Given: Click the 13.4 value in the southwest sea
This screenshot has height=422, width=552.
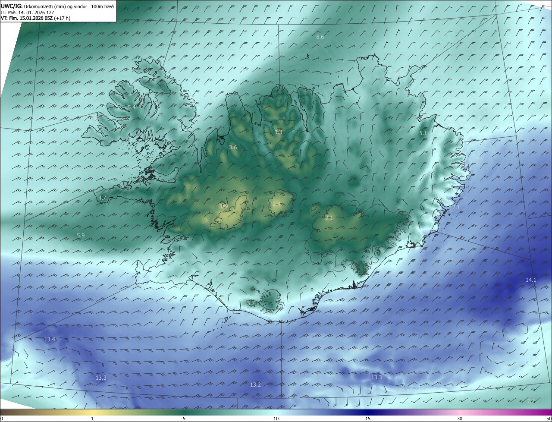Looking at the screenshot, I should [x=50, y=340].
